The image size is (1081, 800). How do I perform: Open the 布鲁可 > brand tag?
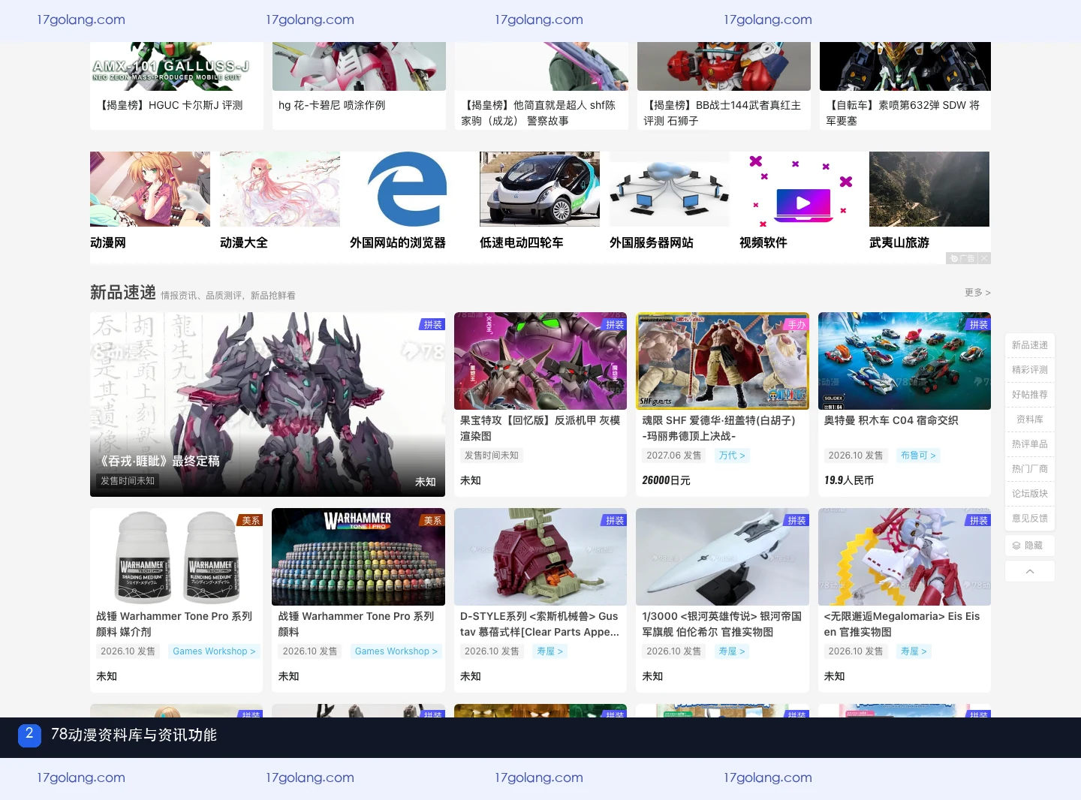pyautogui.click(x=918, y=456)
